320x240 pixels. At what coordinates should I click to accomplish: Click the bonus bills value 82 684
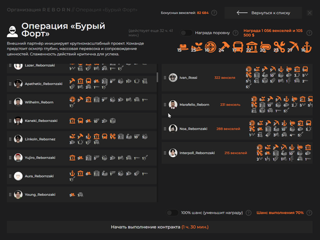point(203,13)
